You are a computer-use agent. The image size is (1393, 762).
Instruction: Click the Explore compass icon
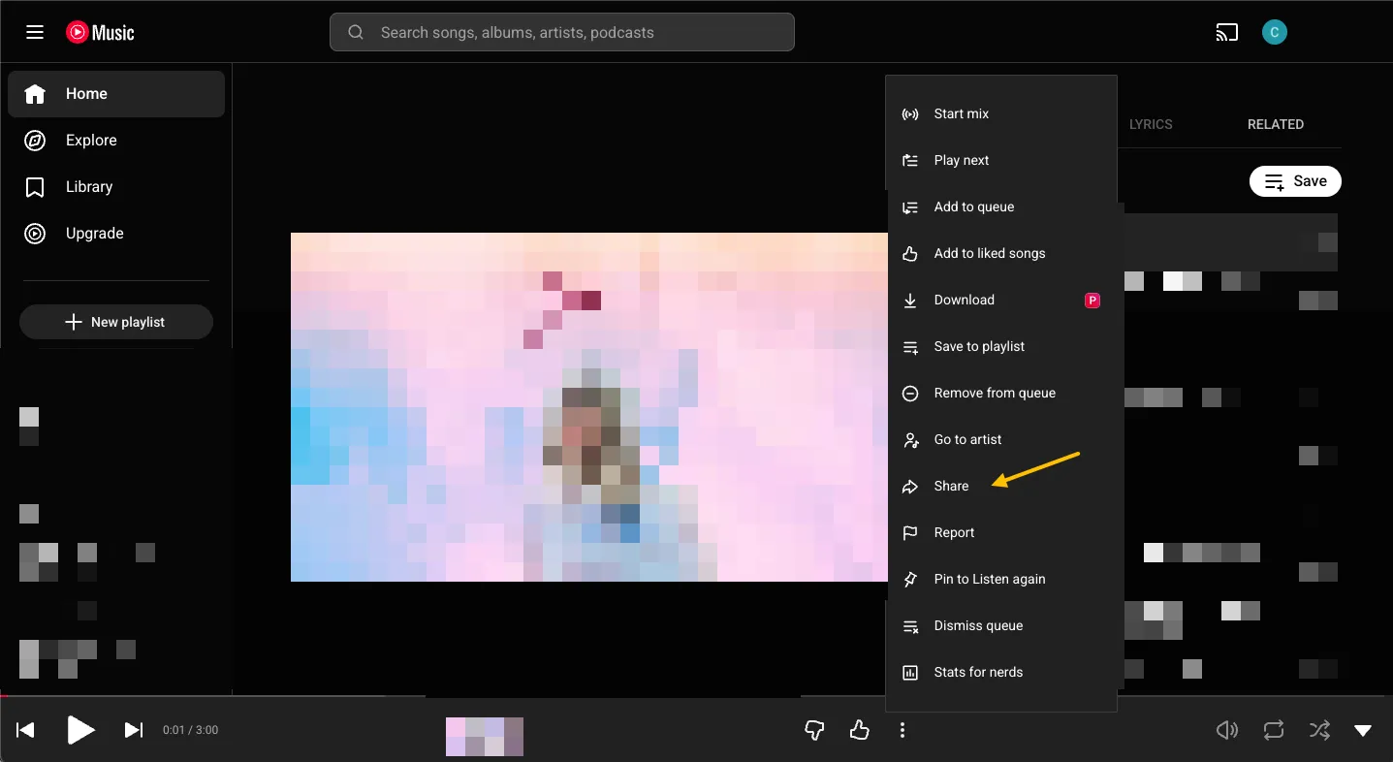point(35,141)
